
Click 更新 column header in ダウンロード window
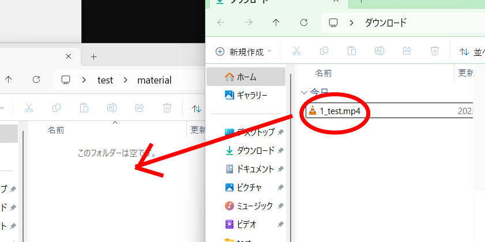[465, 73]
